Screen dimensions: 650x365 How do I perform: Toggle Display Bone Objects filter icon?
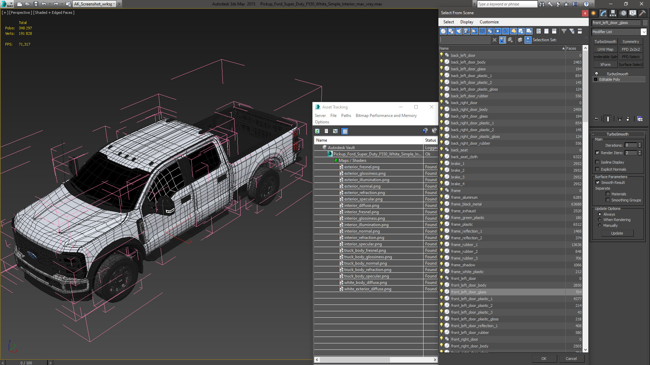click(x=505, y=31)
